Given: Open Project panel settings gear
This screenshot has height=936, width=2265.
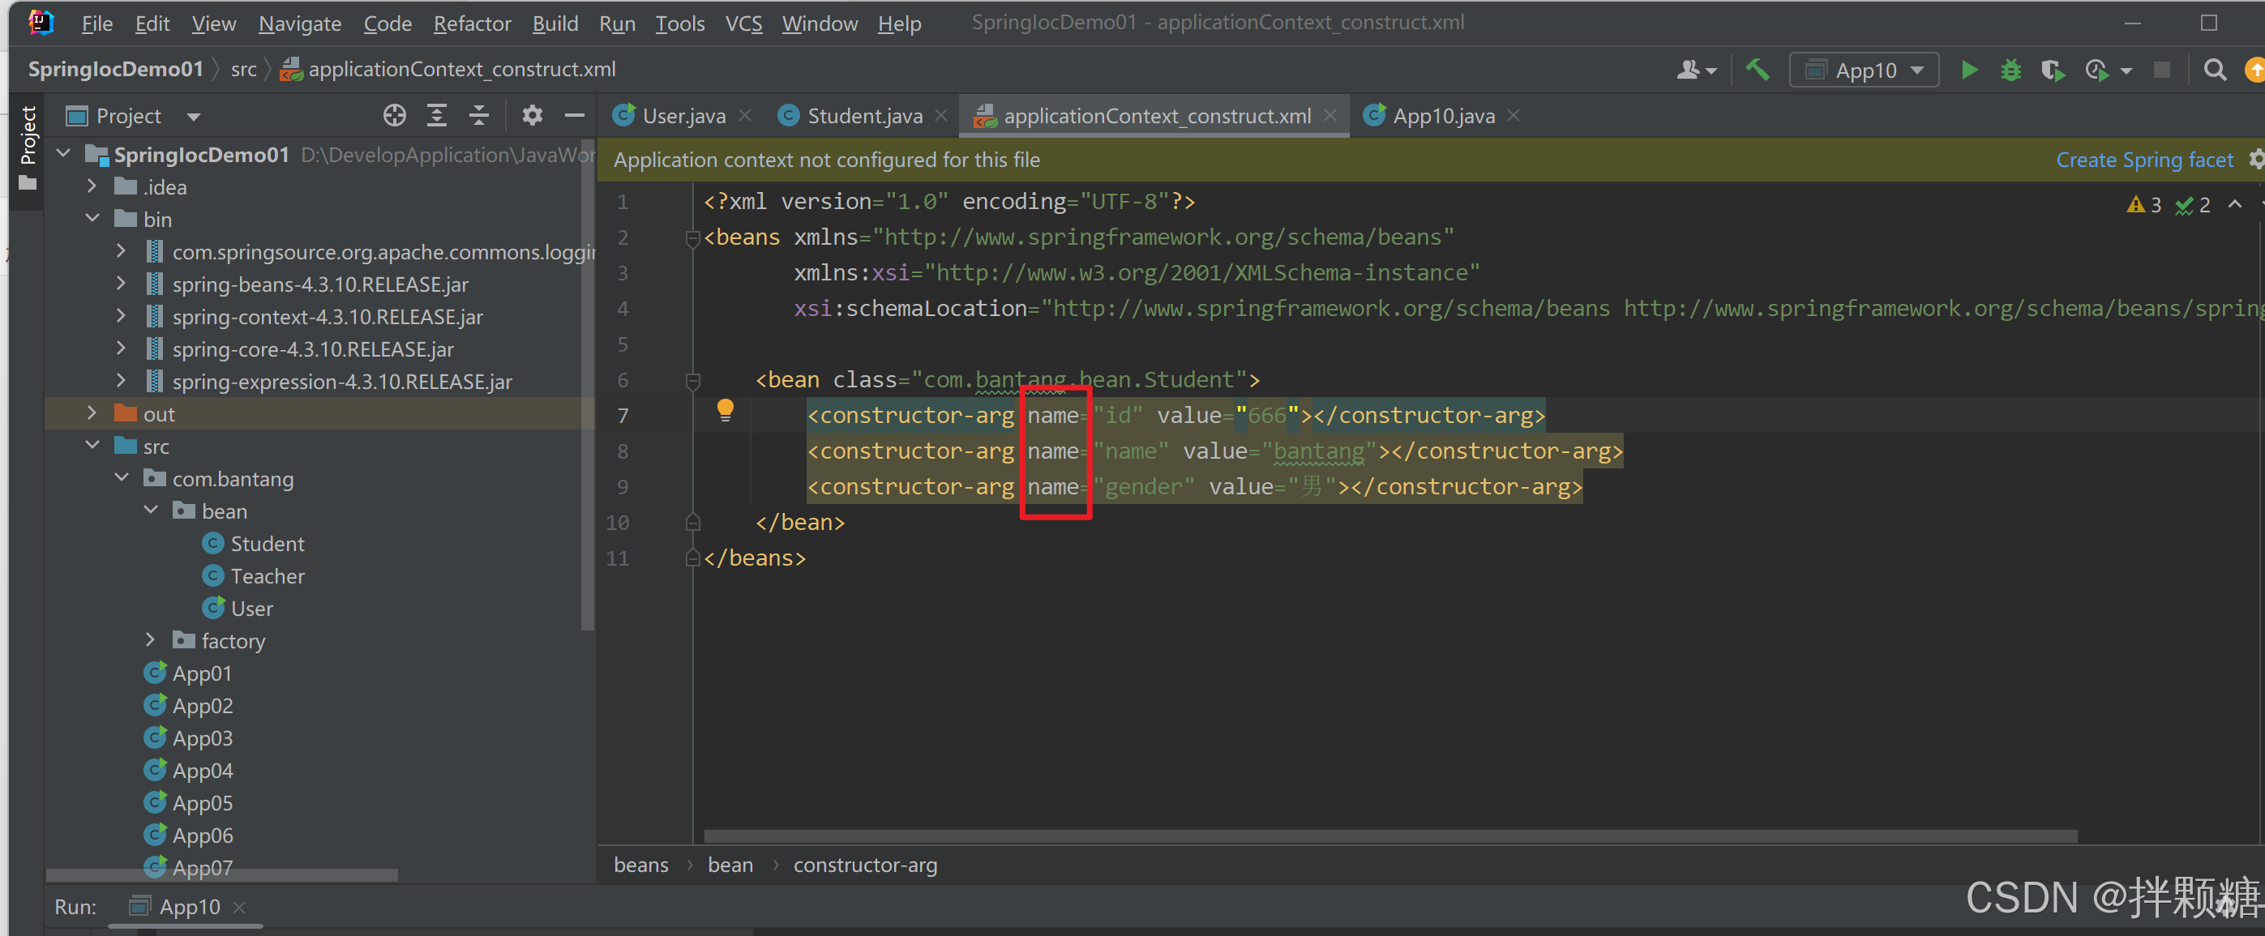Looking at the screenshot, I should (x=532, y=116).
